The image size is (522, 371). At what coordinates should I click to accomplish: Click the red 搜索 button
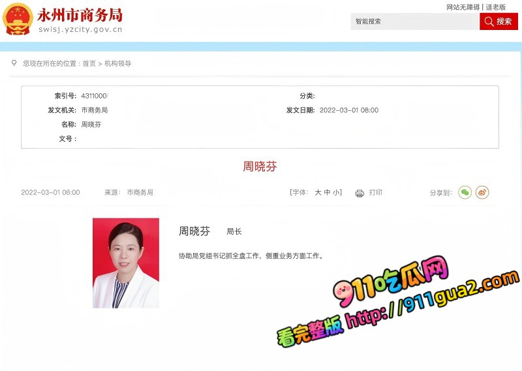tap(499, 22)
